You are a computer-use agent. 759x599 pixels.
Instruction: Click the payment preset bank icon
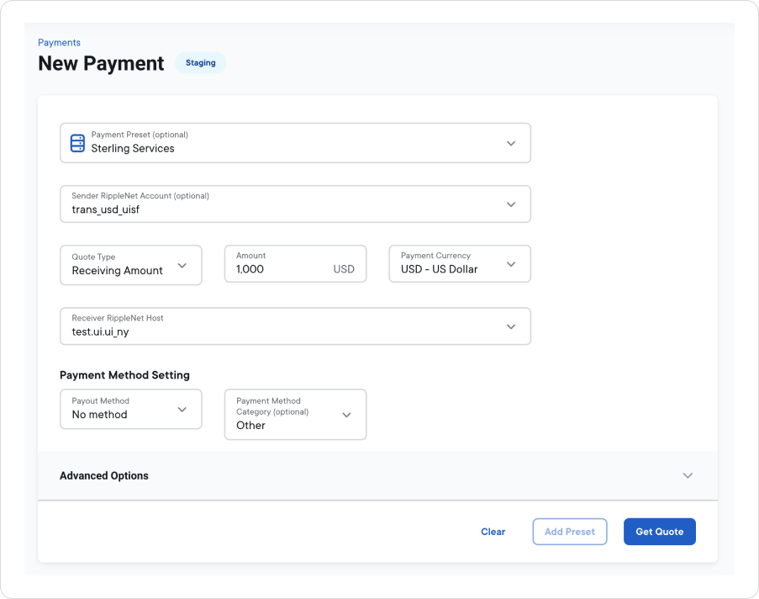[x=77, y=143]
